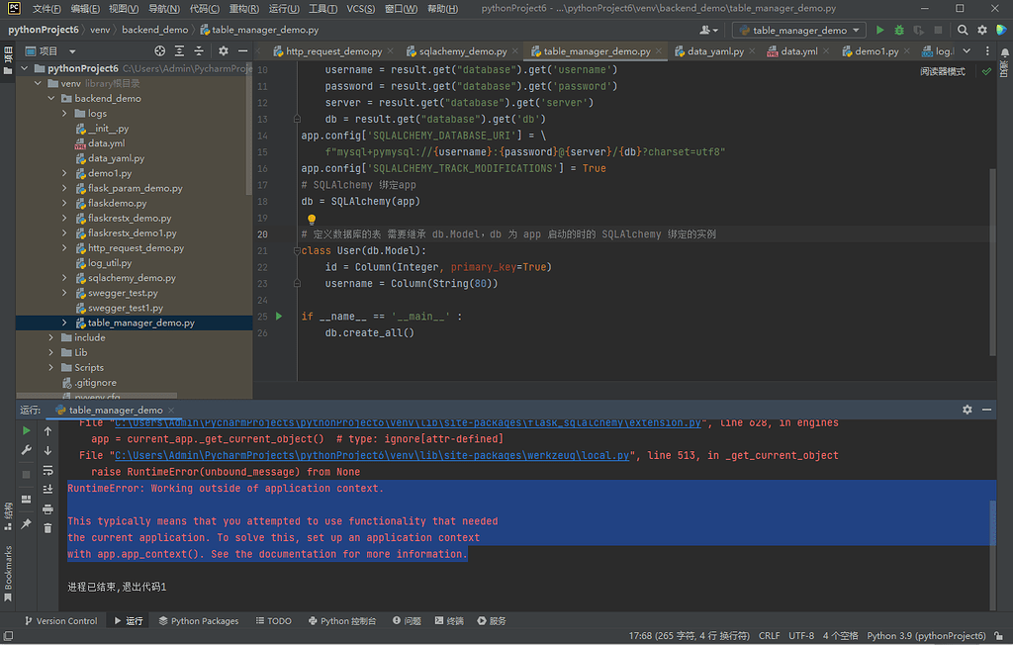Collapse the pythonProject6 root folder
1013x645 pixels.
tap(25, 68)
